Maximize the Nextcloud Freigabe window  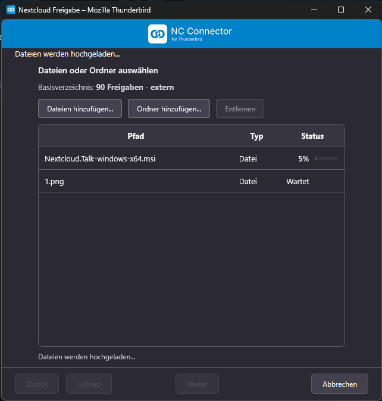341,10
